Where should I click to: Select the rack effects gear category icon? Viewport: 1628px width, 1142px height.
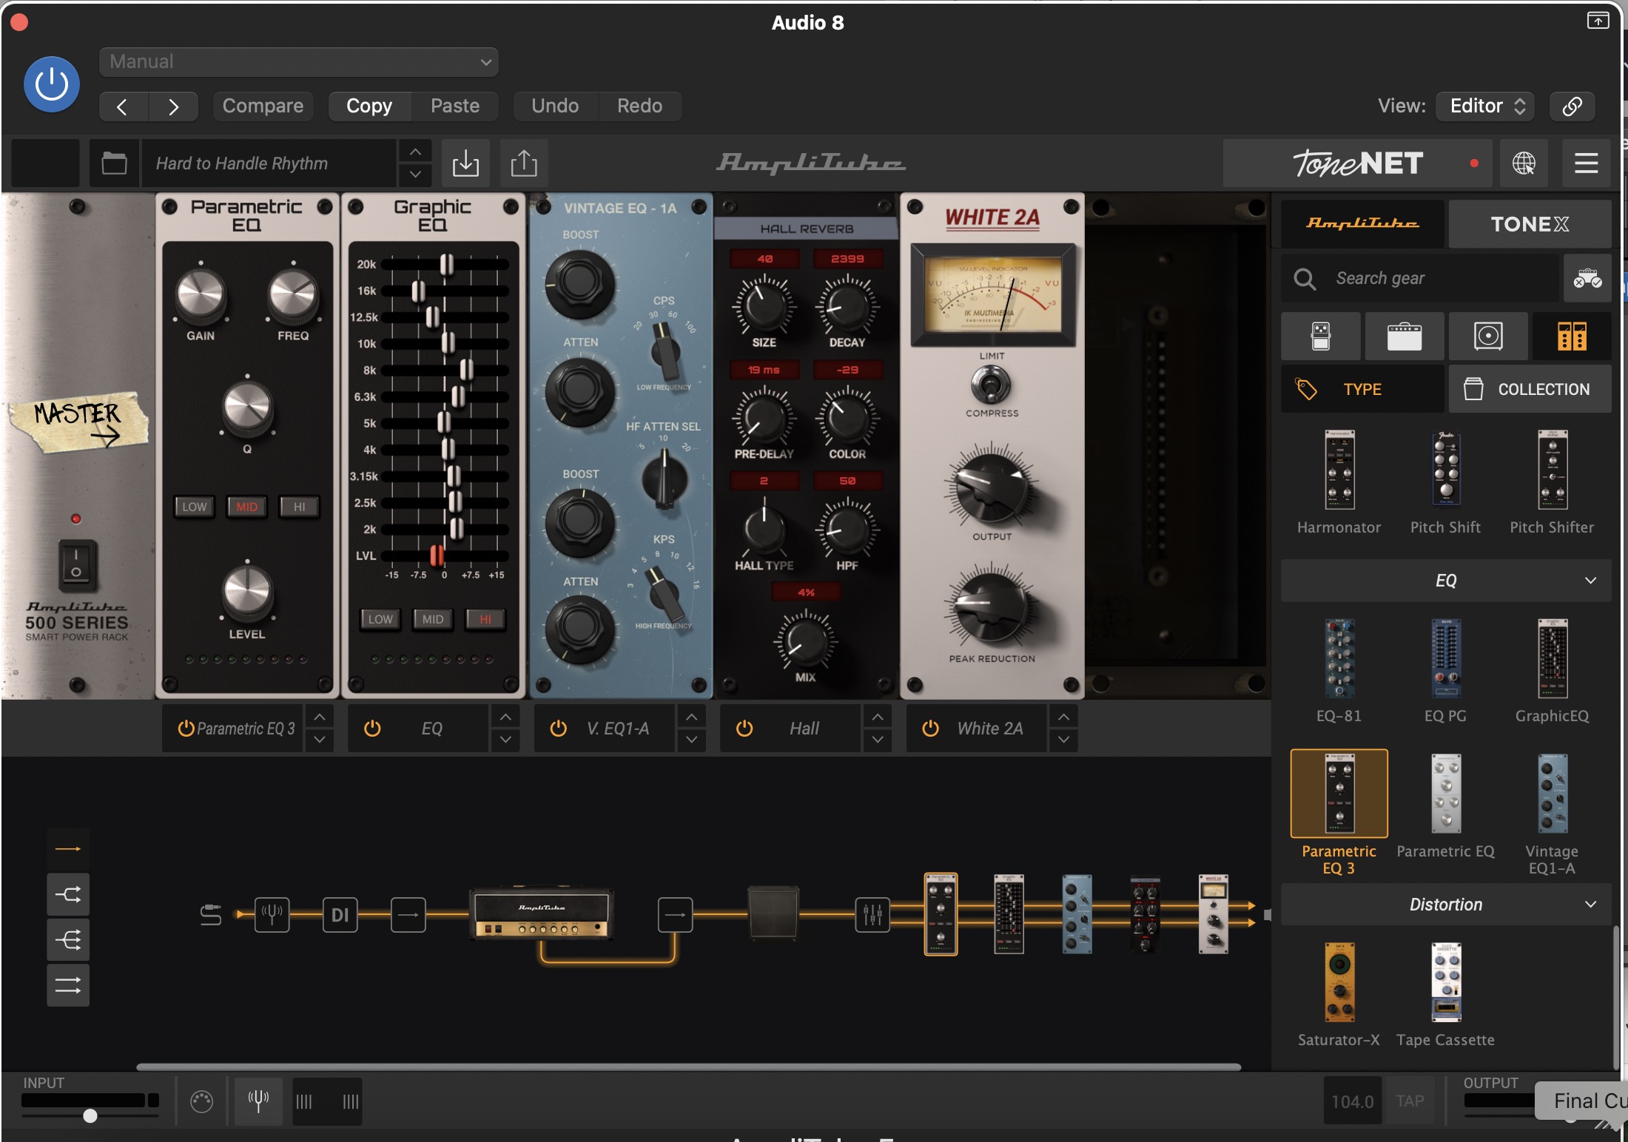(1572, 337)
